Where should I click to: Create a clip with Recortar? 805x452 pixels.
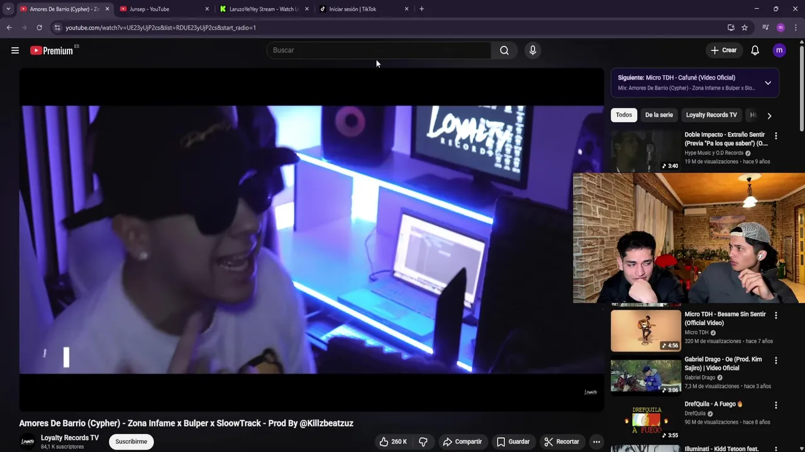pos(562,441)
